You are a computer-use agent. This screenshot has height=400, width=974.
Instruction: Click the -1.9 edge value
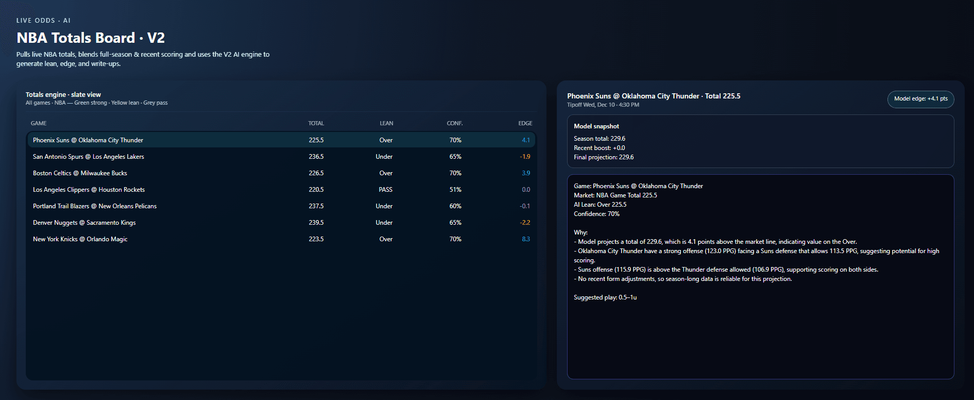(x=525, y=157)
